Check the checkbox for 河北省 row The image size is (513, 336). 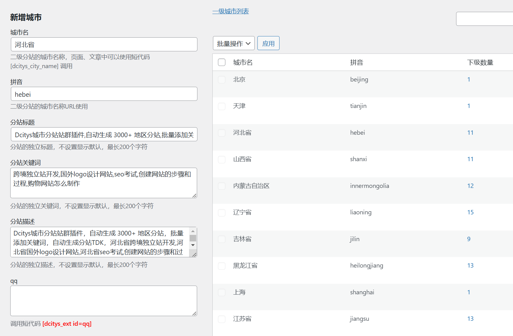[x=222, y=133]
